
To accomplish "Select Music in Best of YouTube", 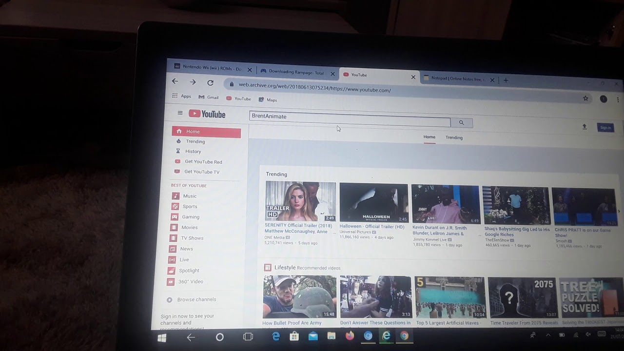I will 184,196.
